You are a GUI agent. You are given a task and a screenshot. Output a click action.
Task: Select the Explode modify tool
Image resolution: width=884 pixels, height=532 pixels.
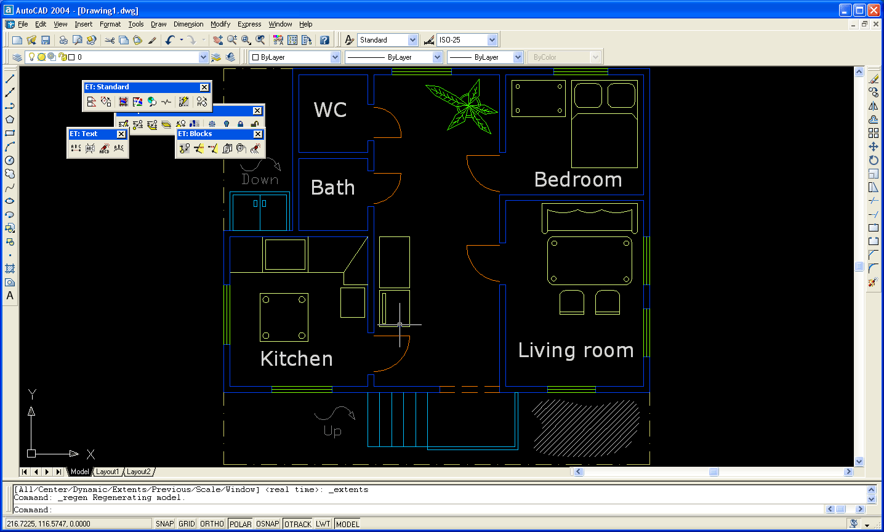pos(874,282)
